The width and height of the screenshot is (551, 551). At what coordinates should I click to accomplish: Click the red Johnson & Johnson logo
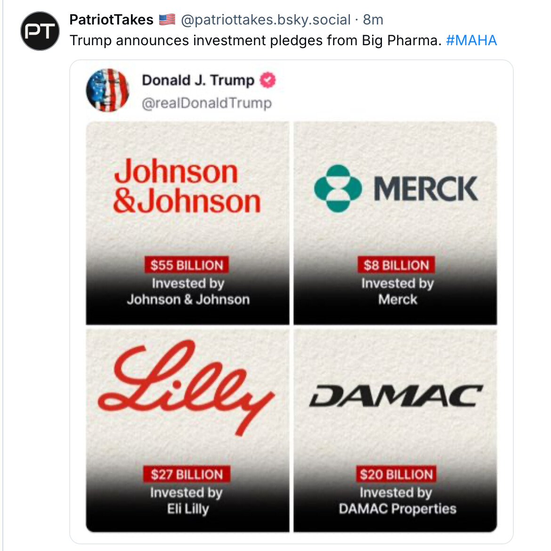(186, 186)
